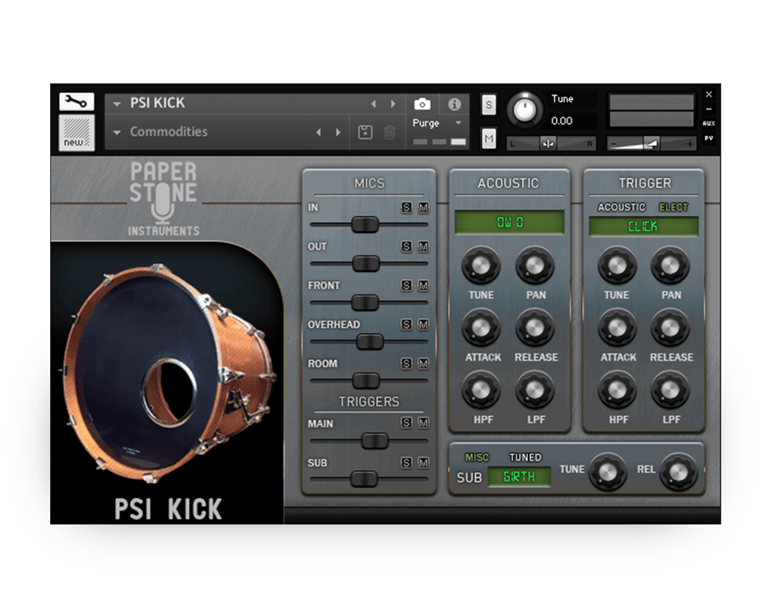
Task: Open the Commodities preset dropdown arrow
Action: 117,133
